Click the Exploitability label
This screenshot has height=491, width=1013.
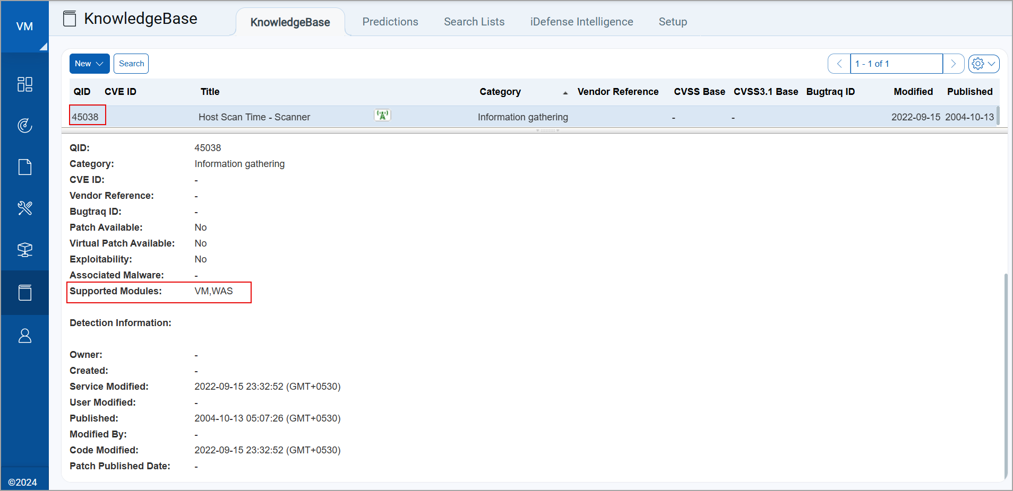tap(101, 259)
